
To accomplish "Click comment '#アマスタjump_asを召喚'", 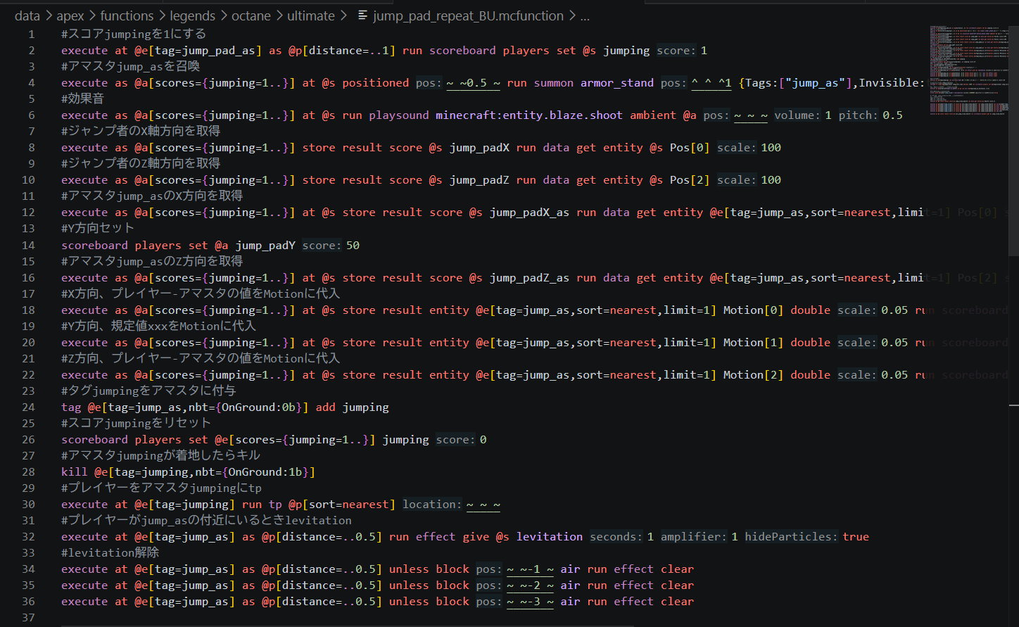I will tap(130, 66).
